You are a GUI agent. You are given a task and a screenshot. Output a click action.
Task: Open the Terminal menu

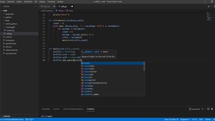51,2
